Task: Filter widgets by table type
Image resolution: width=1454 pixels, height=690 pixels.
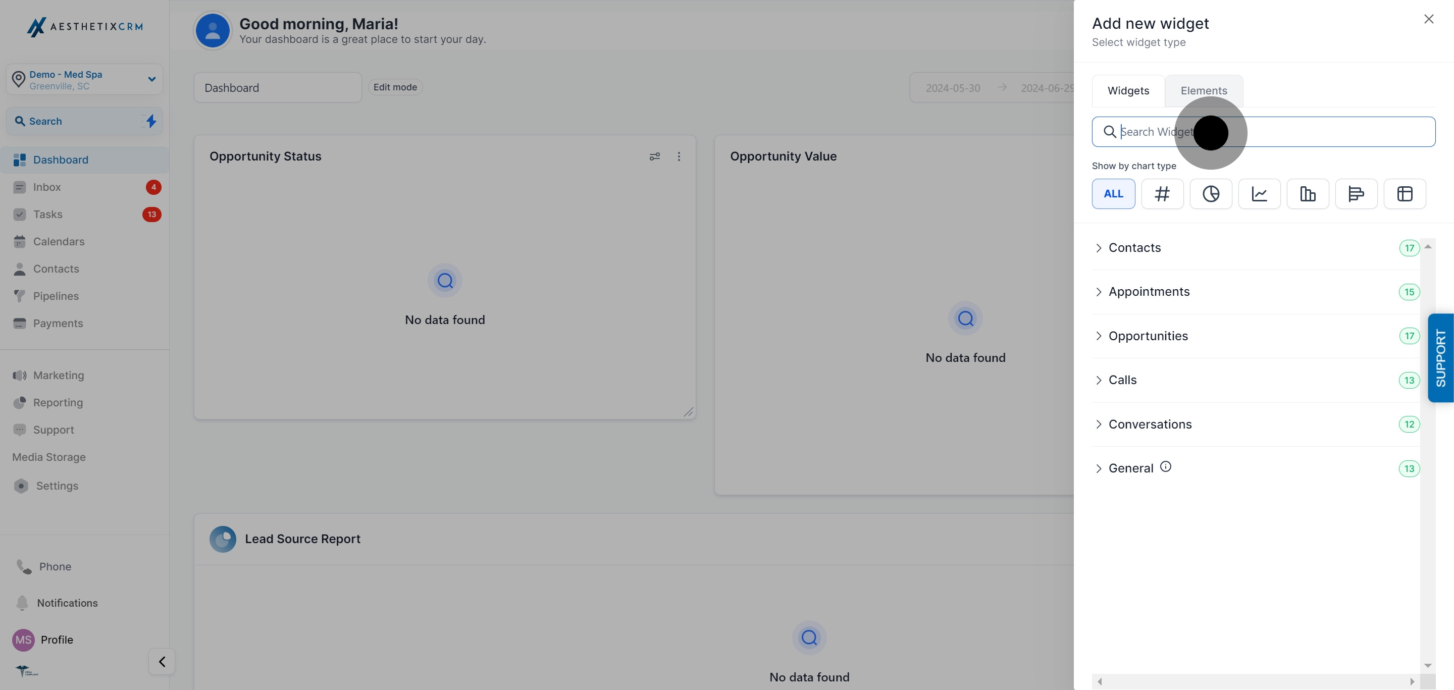Action: [x=1405, y=193]
